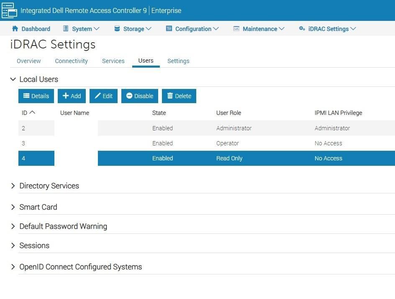Click the iDRAC Settings gear icon

(302, 28)
